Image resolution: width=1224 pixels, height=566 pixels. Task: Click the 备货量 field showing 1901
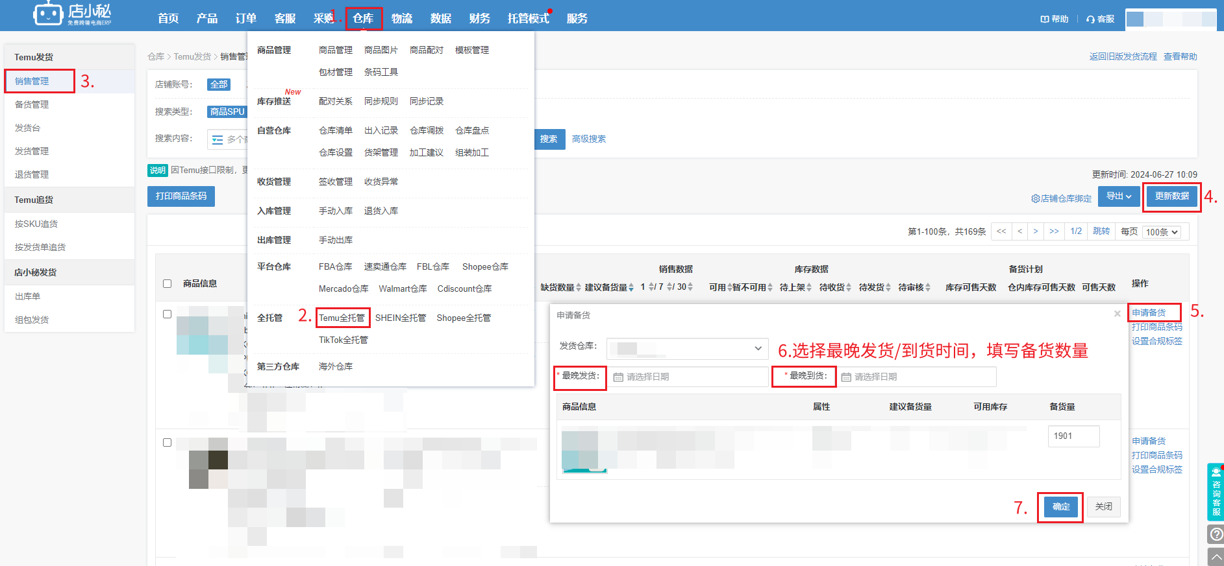1073,436
